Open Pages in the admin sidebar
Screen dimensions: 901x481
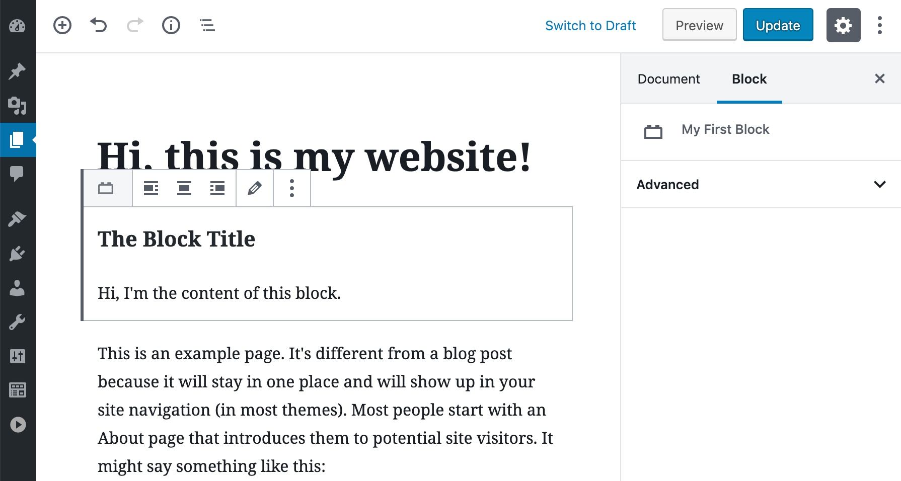pyautogui.click(x=18, y=140)
